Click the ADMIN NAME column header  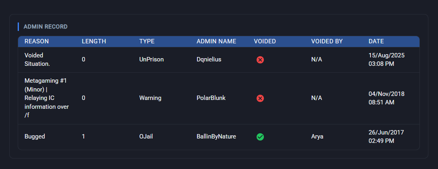[216, 41]
